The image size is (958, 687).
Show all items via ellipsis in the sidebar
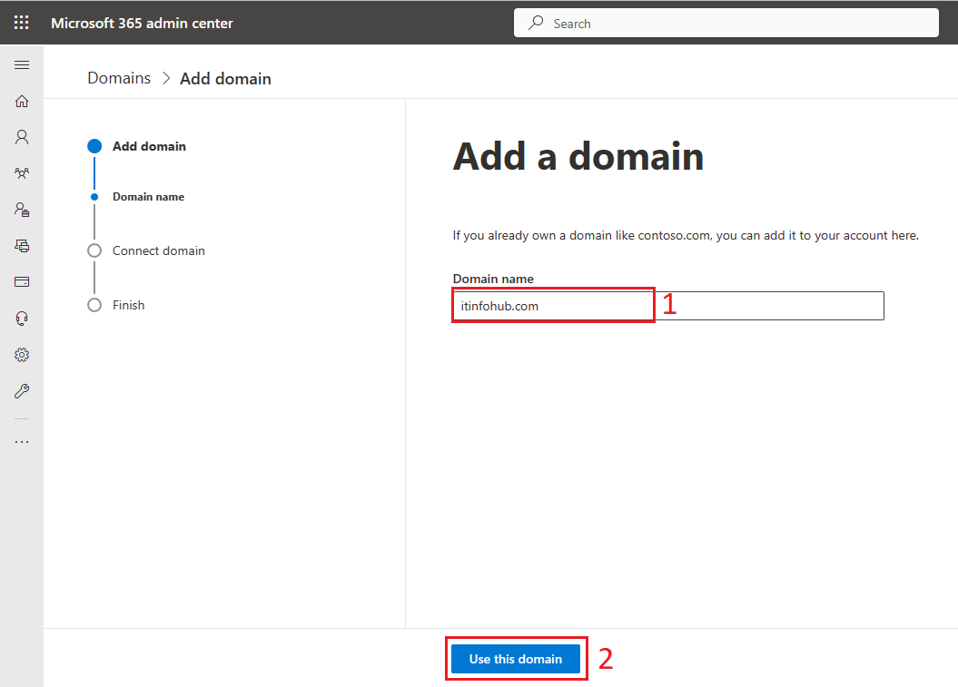point(22,441)
